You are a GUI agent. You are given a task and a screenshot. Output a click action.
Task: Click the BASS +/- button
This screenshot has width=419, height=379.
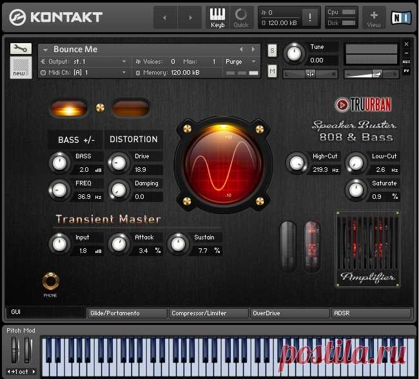tap(76, 140)
